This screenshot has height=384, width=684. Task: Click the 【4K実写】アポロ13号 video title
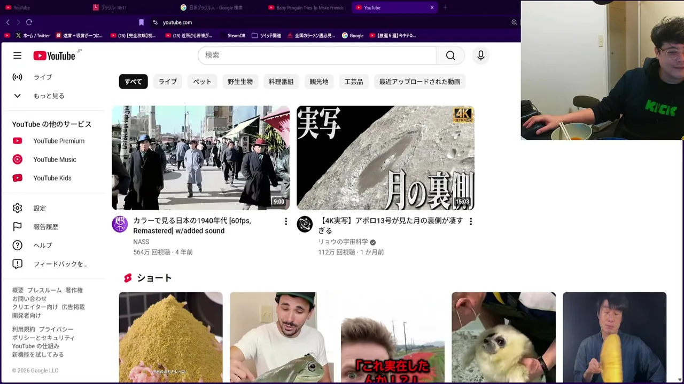(x=391, y=226)
